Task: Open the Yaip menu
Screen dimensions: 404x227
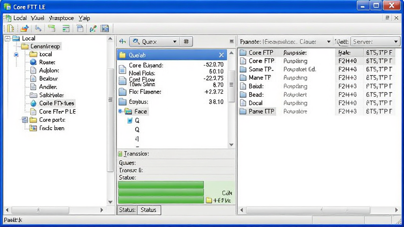Action: click(x=84, y=18)
